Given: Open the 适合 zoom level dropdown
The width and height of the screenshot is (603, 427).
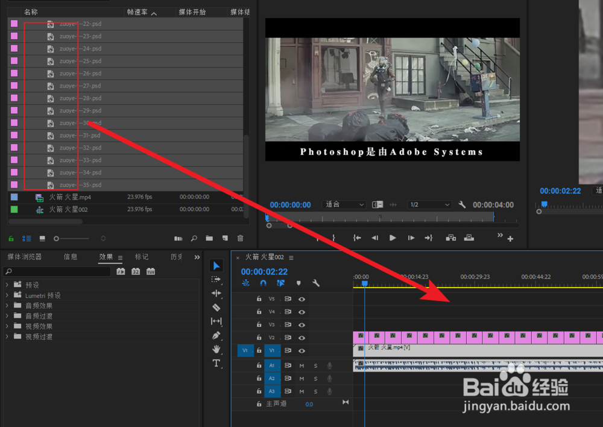Looking at the screenshot, I should coord(344,204).
